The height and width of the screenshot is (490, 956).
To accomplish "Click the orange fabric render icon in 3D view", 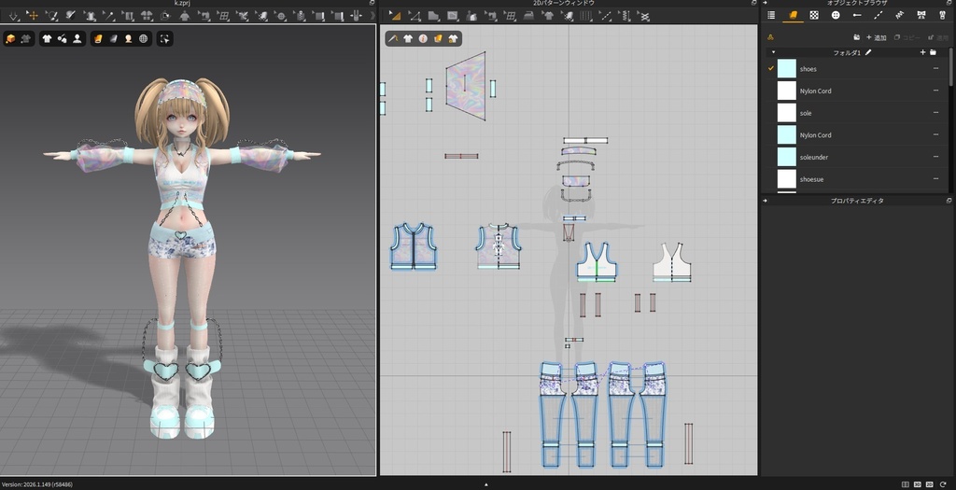I will [x=98, y=39].
